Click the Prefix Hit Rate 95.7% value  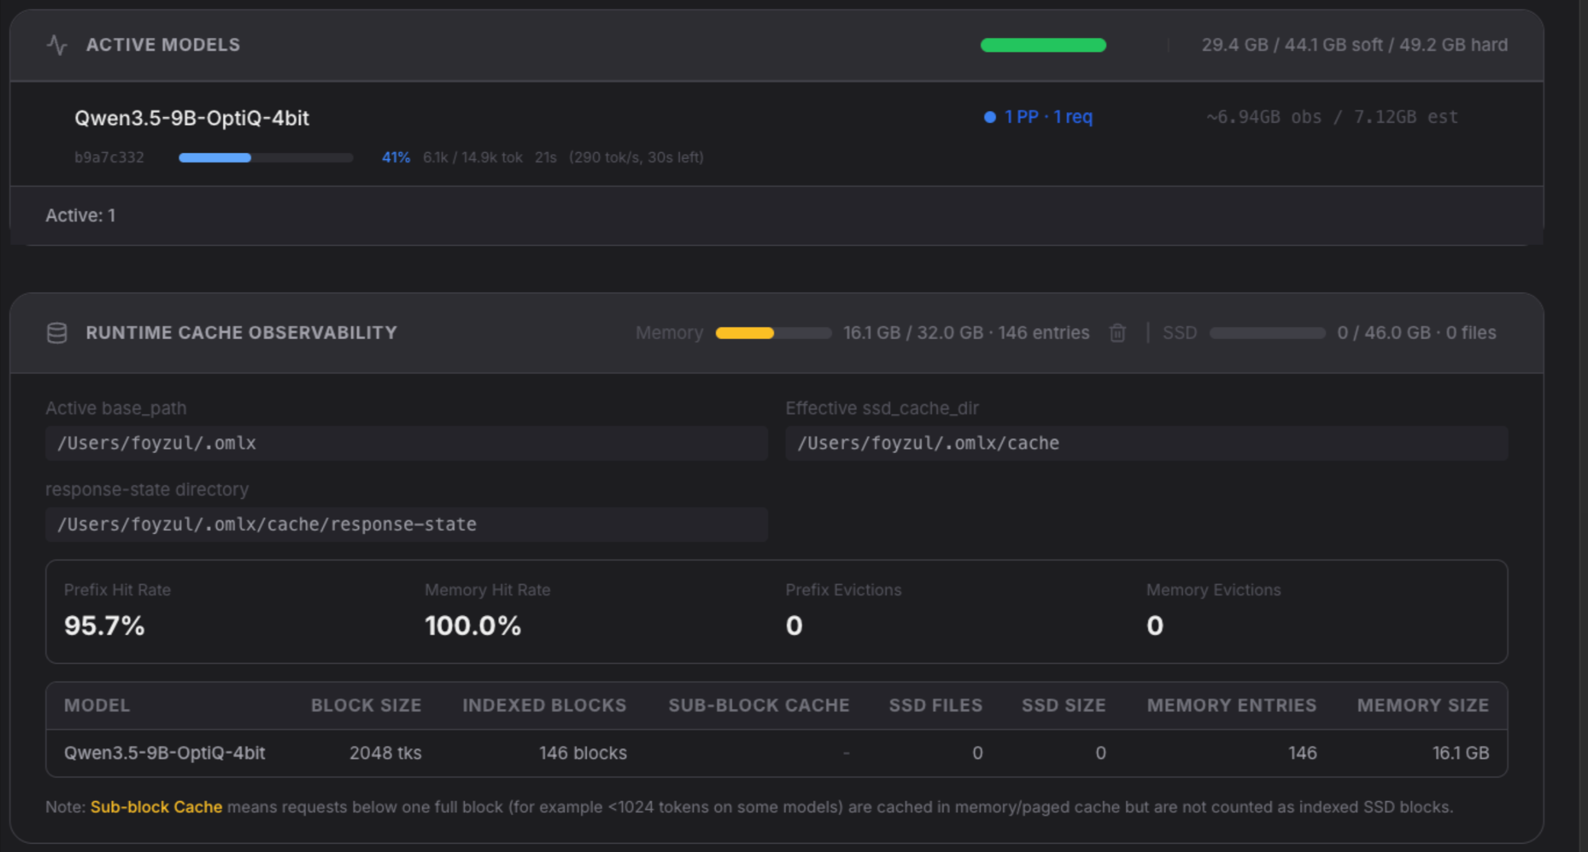tap(104, 626)
